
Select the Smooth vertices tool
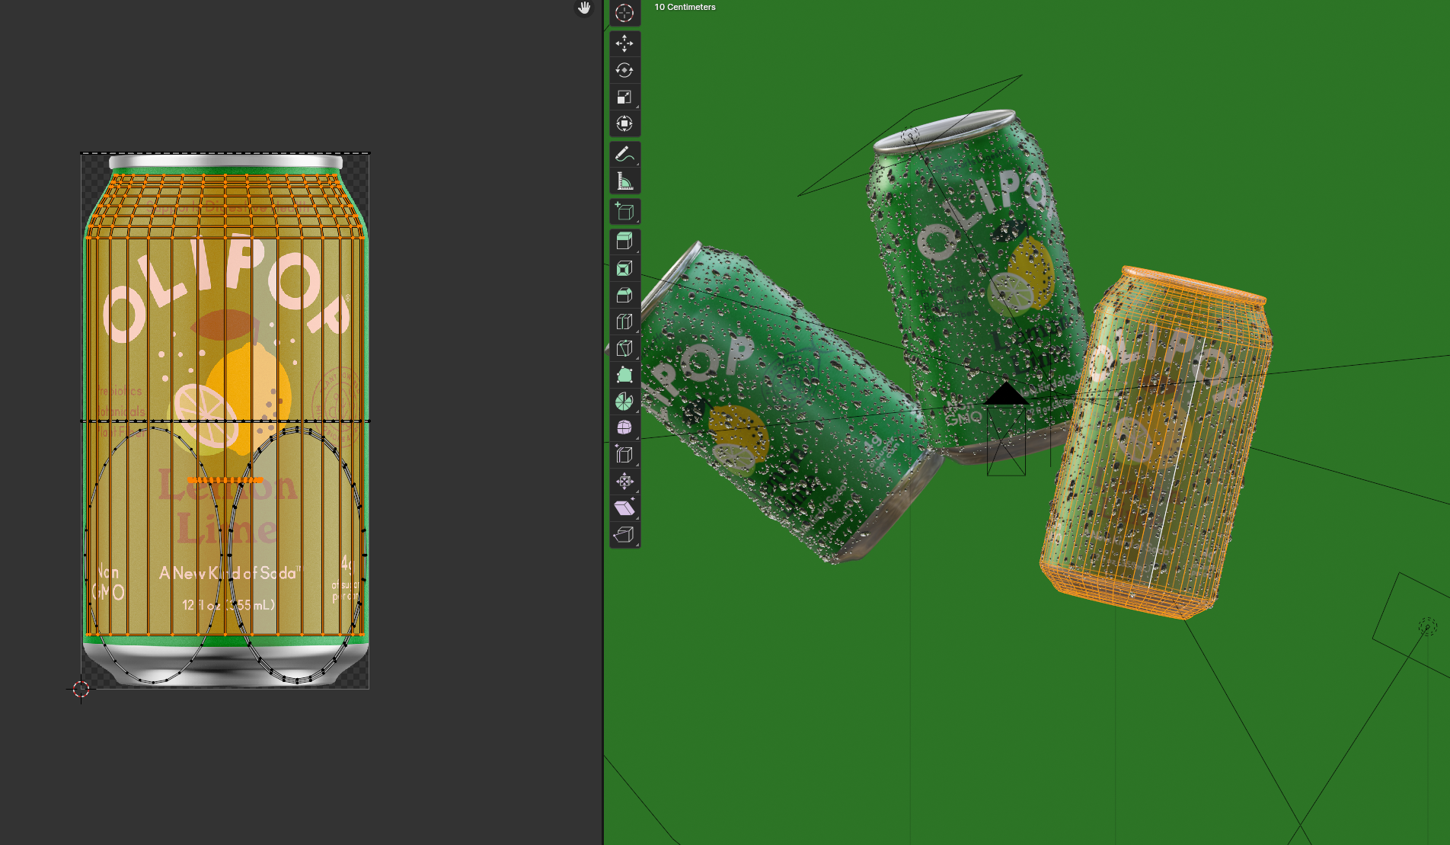624,428
